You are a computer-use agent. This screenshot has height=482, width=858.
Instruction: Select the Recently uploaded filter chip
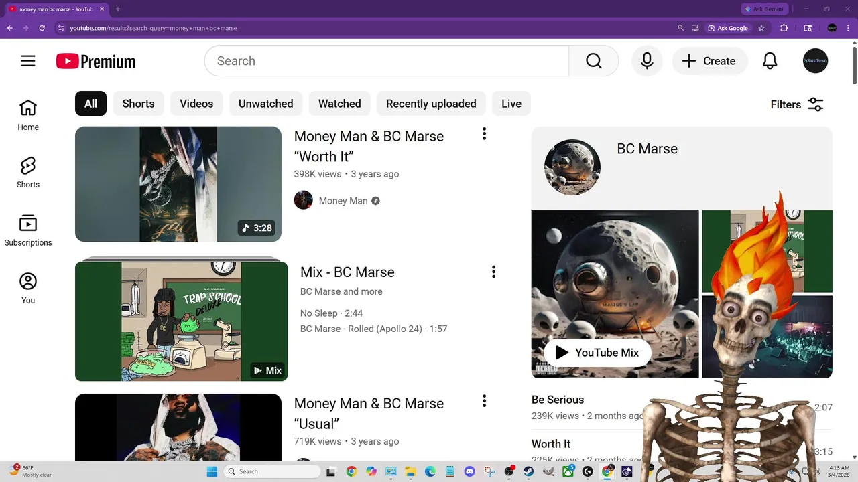[x=431, y=104]
